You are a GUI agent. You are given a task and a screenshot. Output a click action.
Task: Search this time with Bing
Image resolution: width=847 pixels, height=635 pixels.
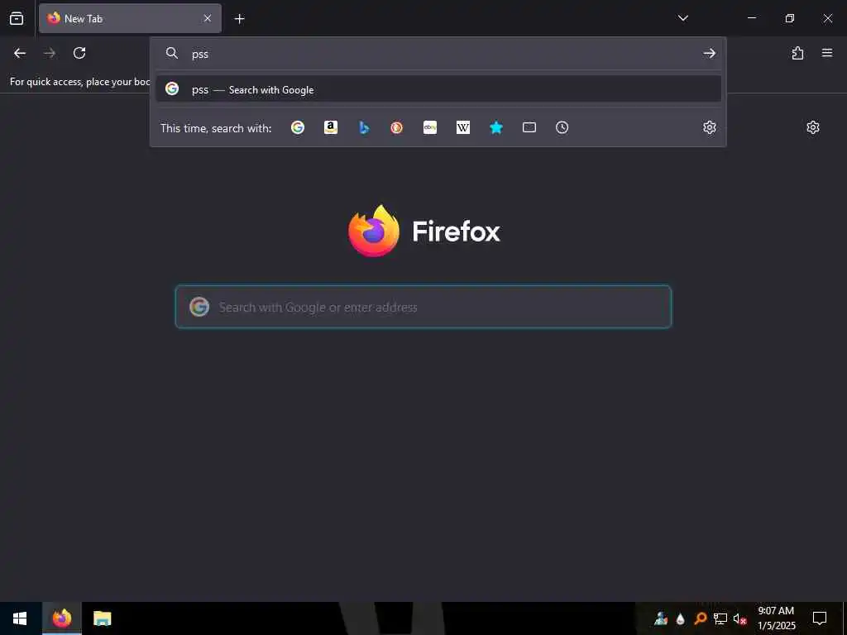[x=364, y=127]
